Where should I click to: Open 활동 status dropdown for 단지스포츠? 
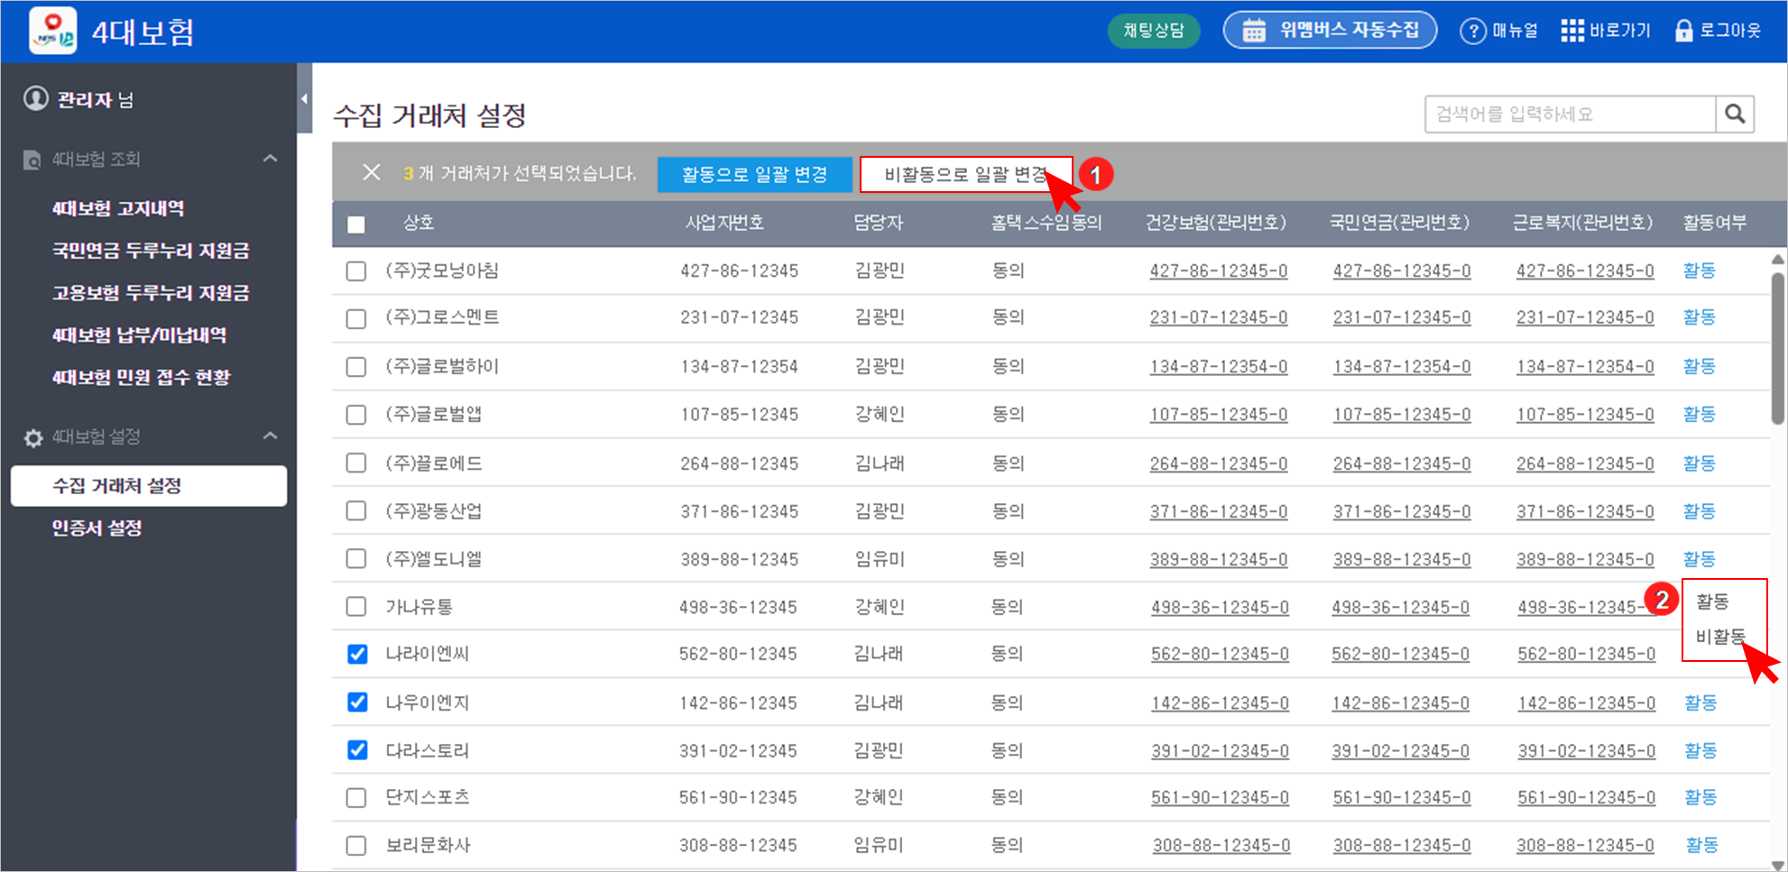1700,797
